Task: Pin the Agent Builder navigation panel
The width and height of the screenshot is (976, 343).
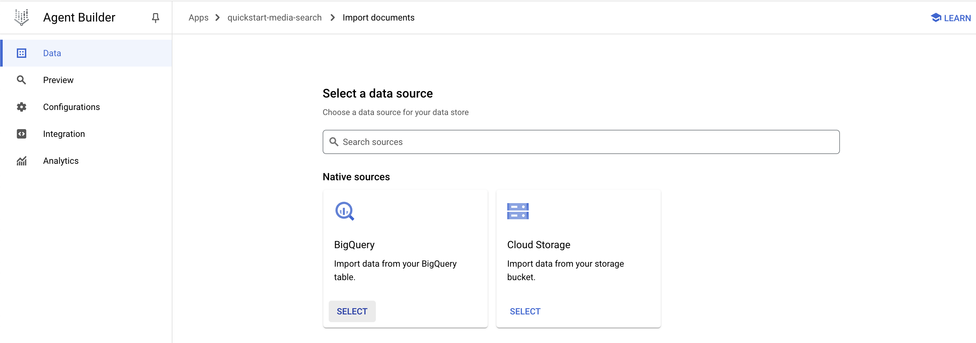Action: pyautogui.click(x=155, y=18)
